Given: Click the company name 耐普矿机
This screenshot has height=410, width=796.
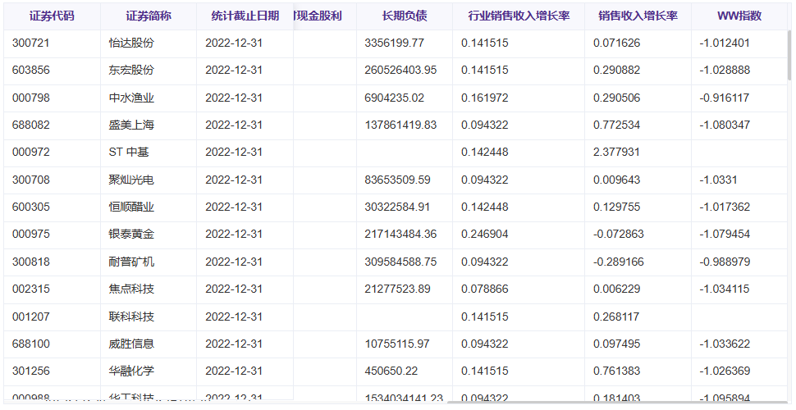Looking at the screenshot, I should pos(131,262).
